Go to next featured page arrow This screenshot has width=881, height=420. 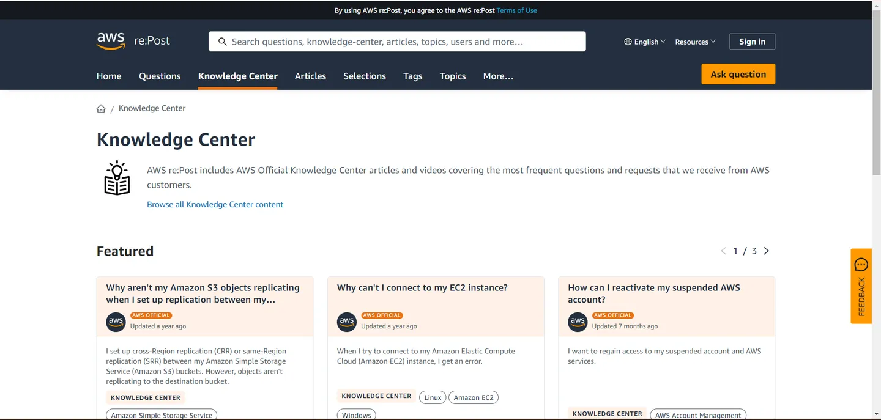pos(767,251)
